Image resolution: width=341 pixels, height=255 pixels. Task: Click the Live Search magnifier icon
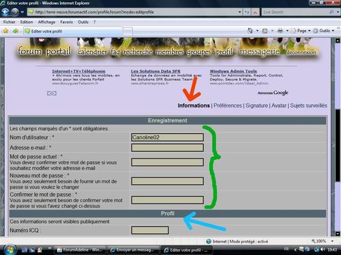click(x=331, y=12)
